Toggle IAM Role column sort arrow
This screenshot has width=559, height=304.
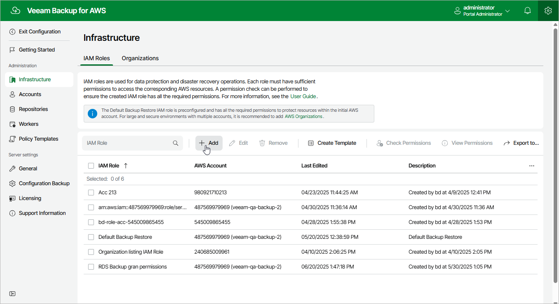click(x=126, y=166)
